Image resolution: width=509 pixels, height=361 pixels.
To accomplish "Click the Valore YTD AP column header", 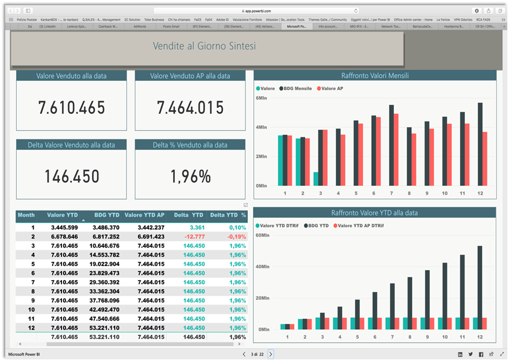I will coord(144,215).
